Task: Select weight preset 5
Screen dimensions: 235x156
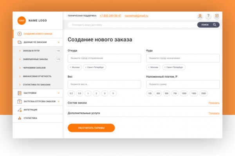Action: point(113,94)
